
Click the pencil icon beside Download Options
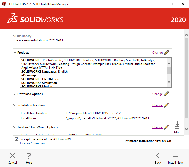(x=166, y=94)
